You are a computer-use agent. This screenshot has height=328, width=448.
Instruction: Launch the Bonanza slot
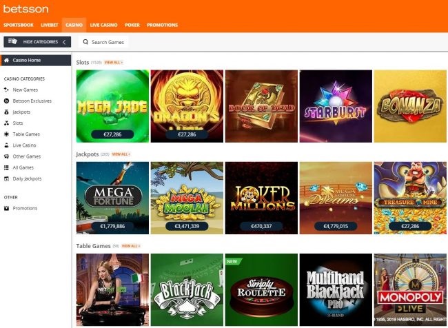click(410, 106)
